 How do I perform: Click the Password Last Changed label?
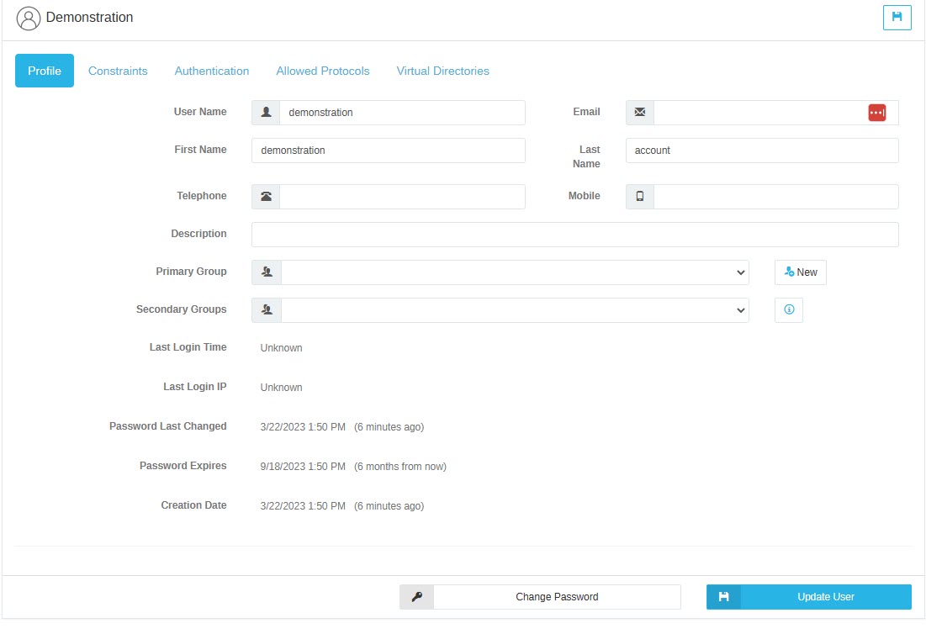coord(167,426)
